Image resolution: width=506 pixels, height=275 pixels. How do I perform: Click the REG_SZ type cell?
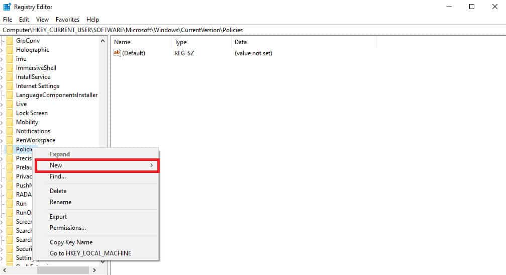click(x=184, y=53)
